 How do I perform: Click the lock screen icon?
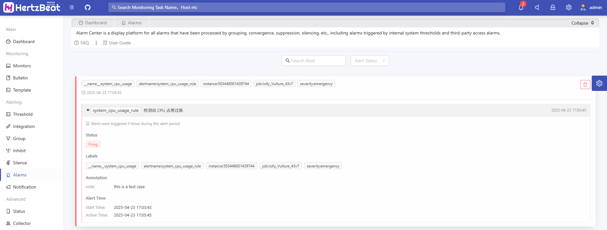click(553, 7)
